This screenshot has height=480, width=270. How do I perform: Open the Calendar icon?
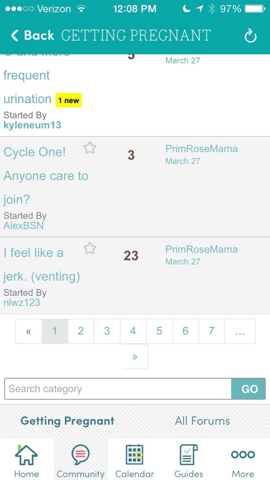point(135,455)
